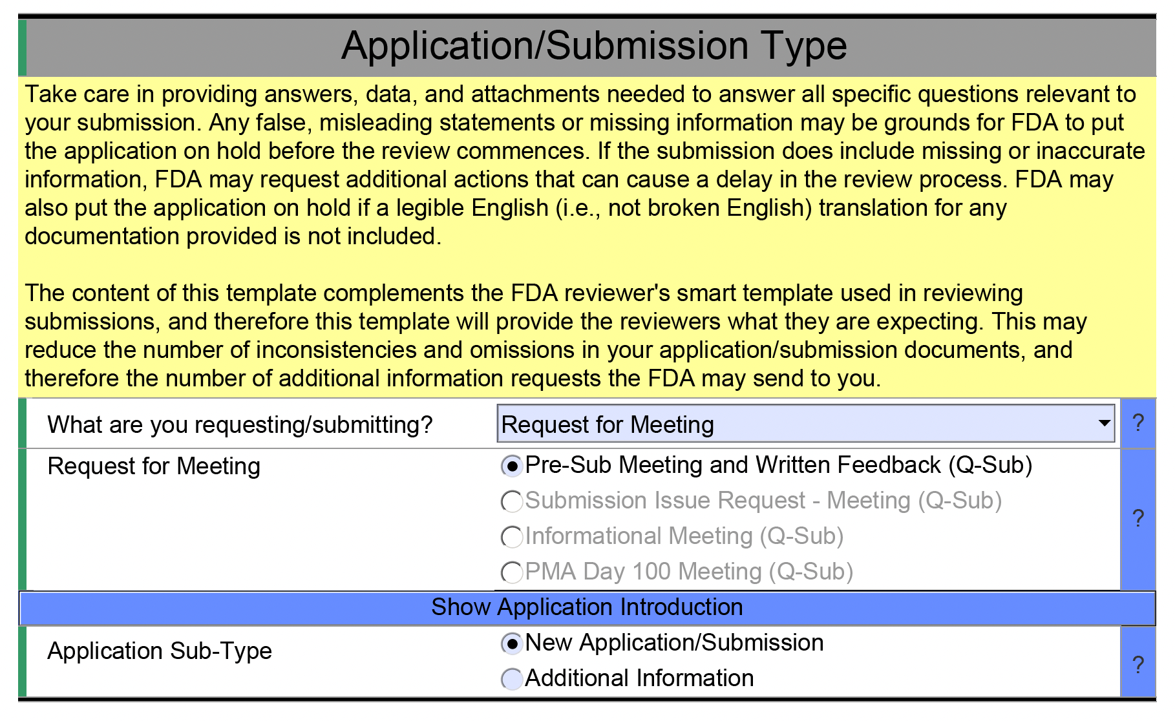
Task: Click the green marker bar beside the header
Action: point(23,47)
